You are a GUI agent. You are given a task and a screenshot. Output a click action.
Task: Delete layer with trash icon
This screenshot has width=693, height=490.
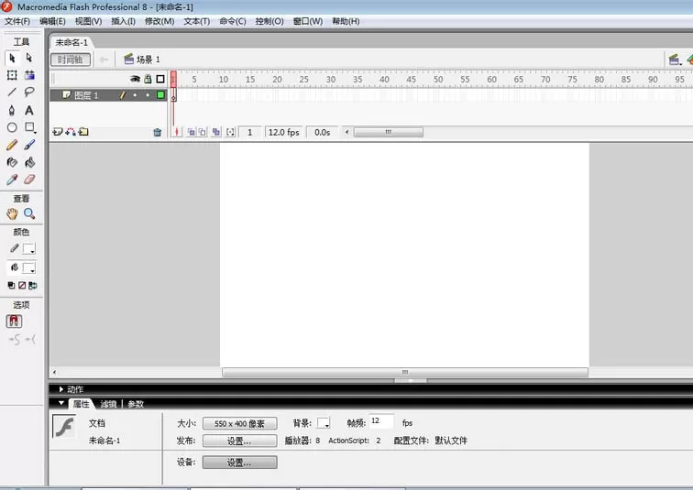158,132
